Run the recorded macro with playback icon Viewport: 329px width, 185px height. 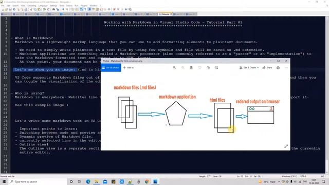click(x=122, y=9)
